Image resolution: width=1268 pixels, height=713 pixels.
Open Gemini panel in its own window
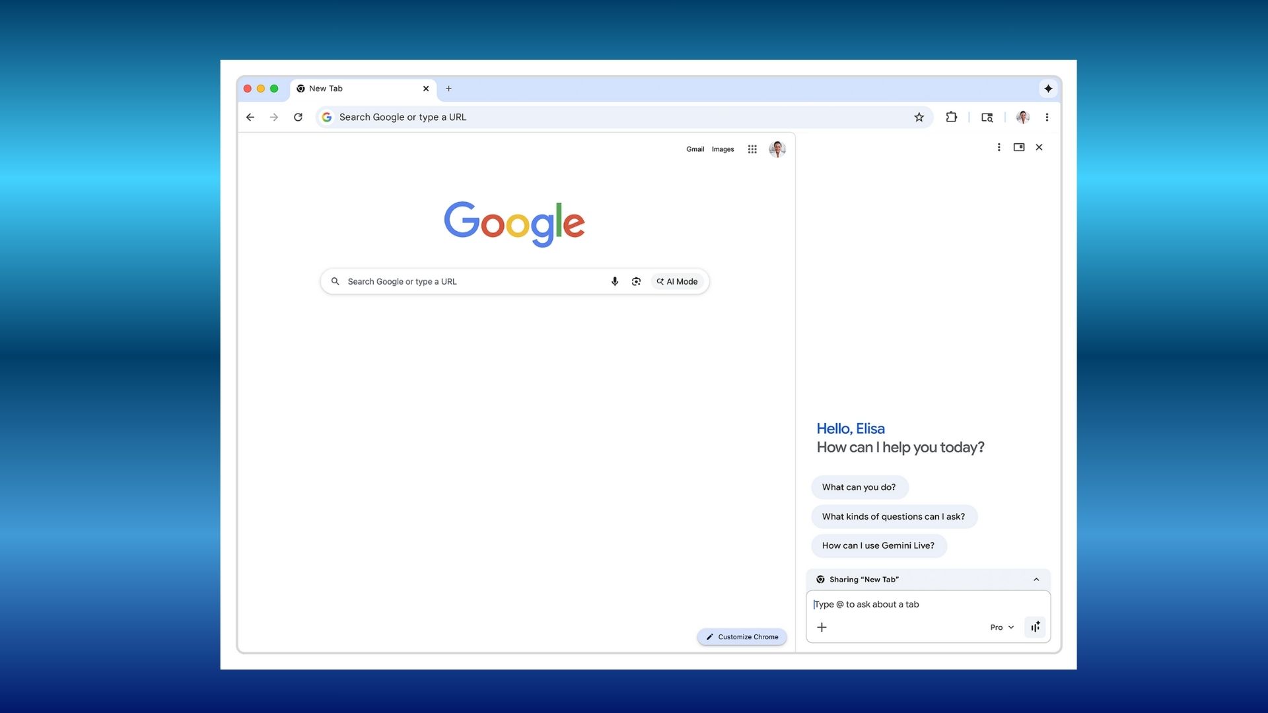(1019, 147)
